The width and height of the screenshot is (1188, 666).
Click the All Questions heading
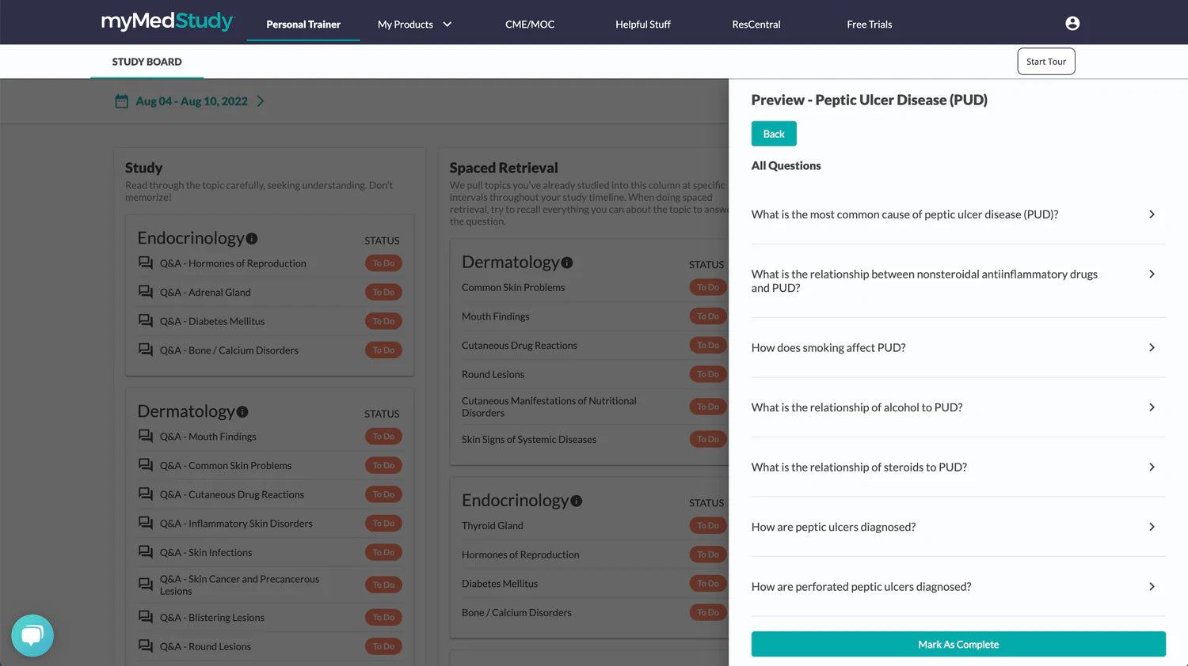click(786, 165)
